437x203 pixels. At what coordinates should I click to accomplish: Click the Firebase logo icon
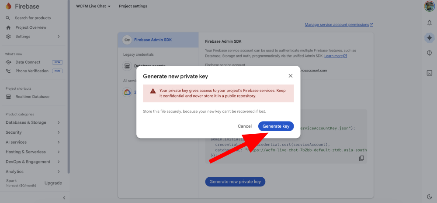(8, 6)
